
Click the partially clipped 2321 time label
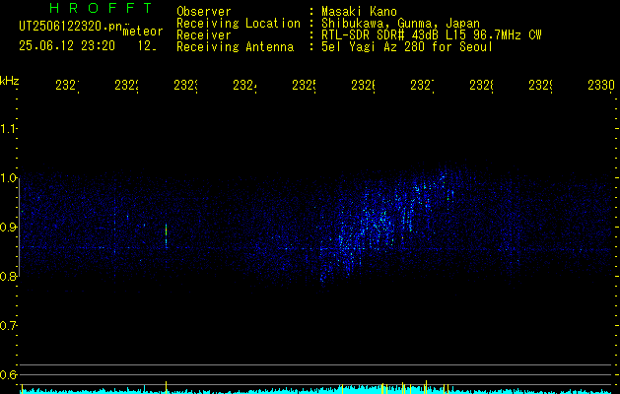click(x=67, y=86)
